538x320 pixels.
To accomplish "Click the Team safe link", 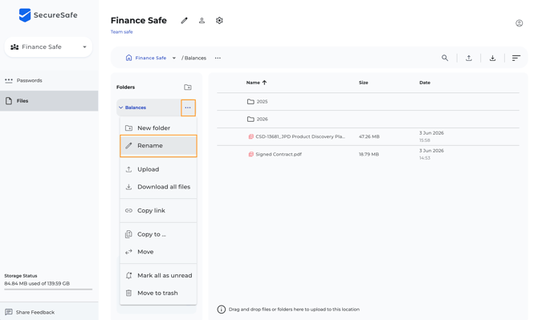I will [x=121, y=32].
